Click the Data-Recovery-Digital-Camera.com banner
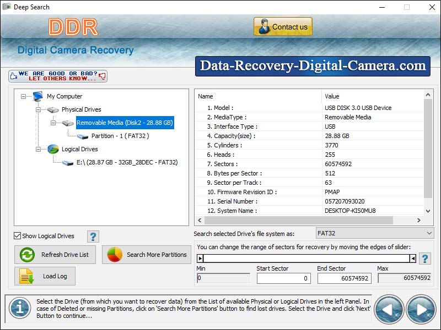The height and width of the screenshot is (330, 441). point(313,66)
